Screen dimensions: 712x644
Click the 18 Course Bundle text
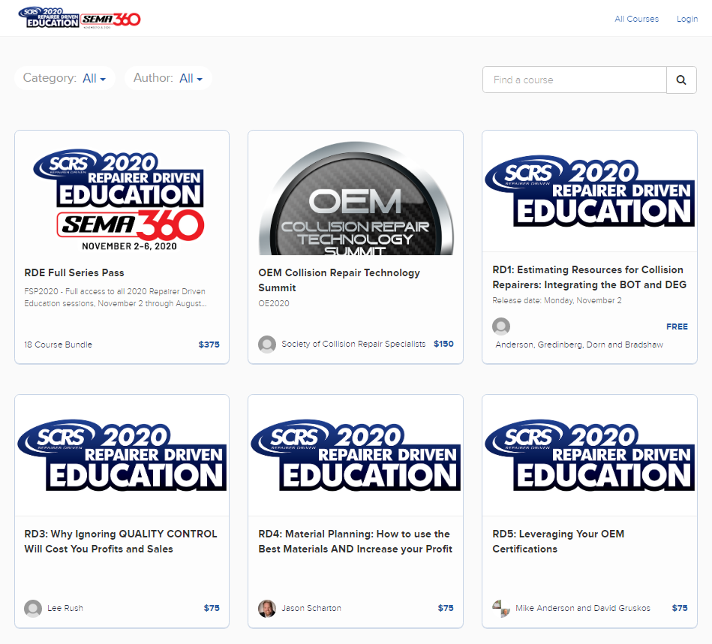pyautogui.click(x=58, y=345)
